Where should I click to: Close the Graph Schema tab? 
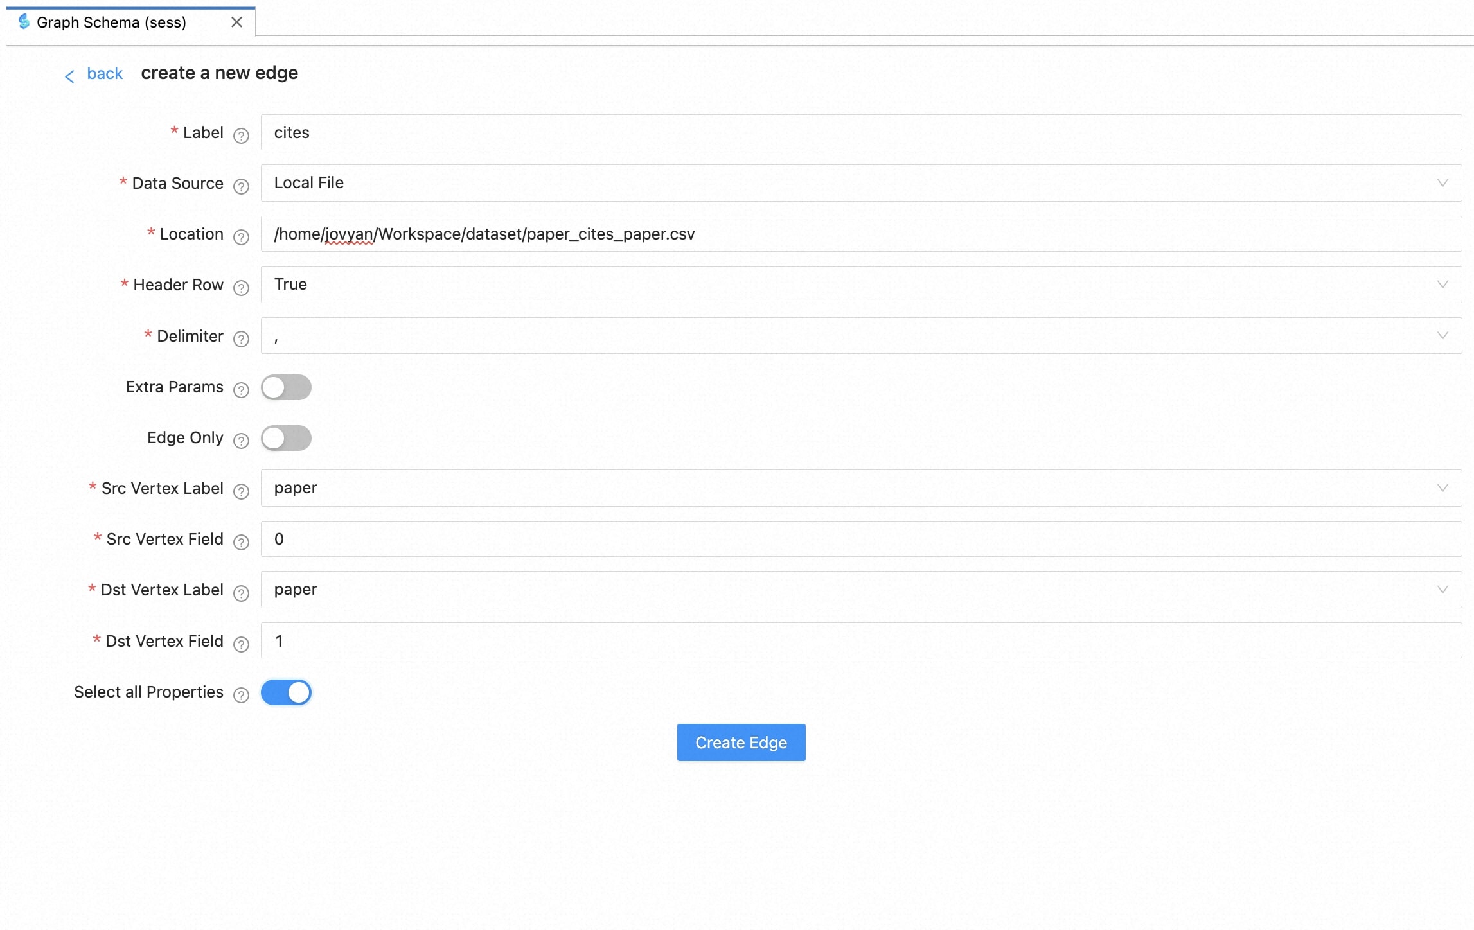(x=236, y=22)
